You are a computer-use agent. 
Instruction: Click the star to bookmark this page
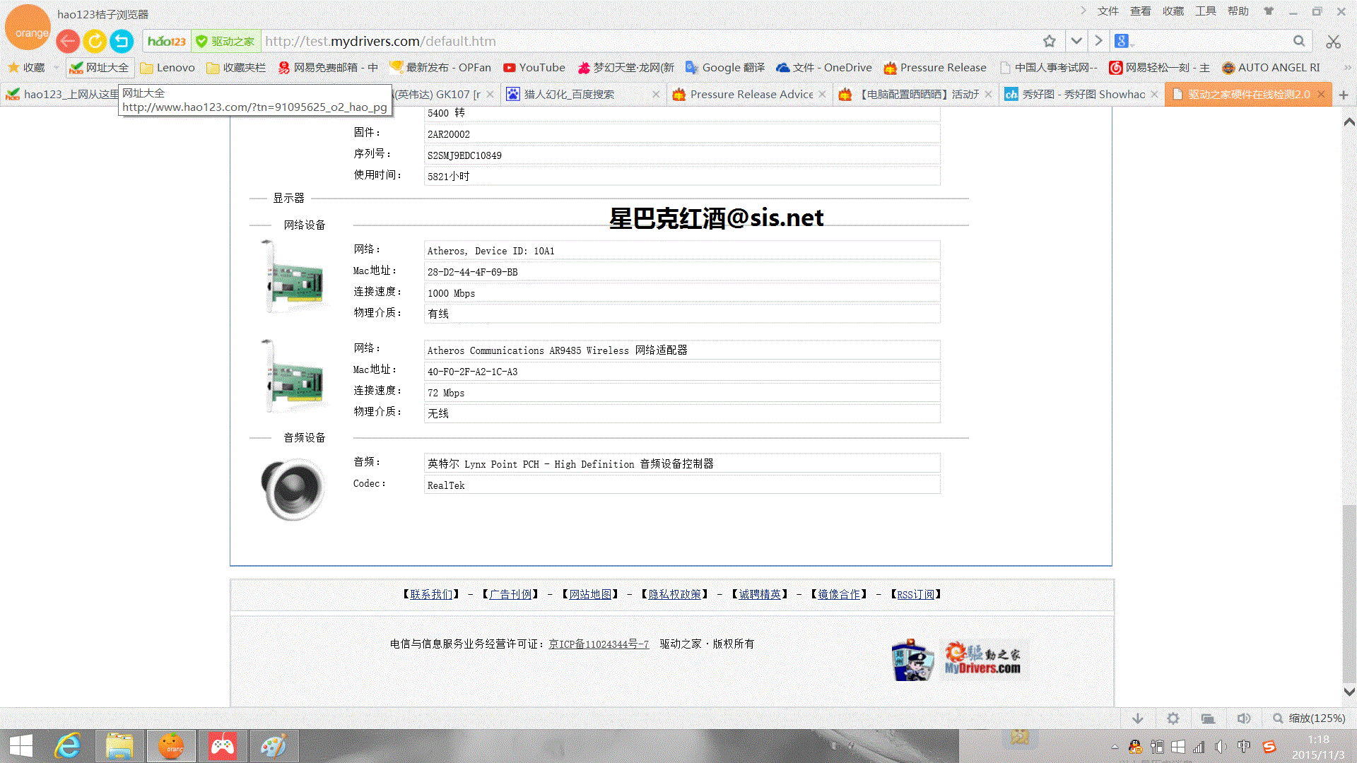pyautogui.click(x=1050, y=41)
